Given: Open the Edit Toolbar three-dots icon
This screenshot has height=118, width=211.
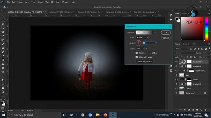Looking at the screenshot, I should [x=3, y=96].
